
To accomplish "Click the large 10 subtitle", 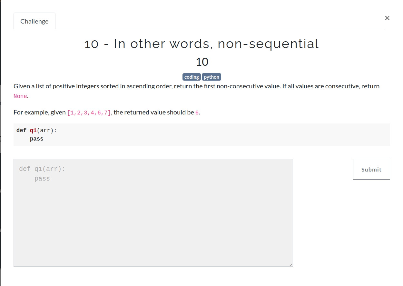I will point(202,62).
